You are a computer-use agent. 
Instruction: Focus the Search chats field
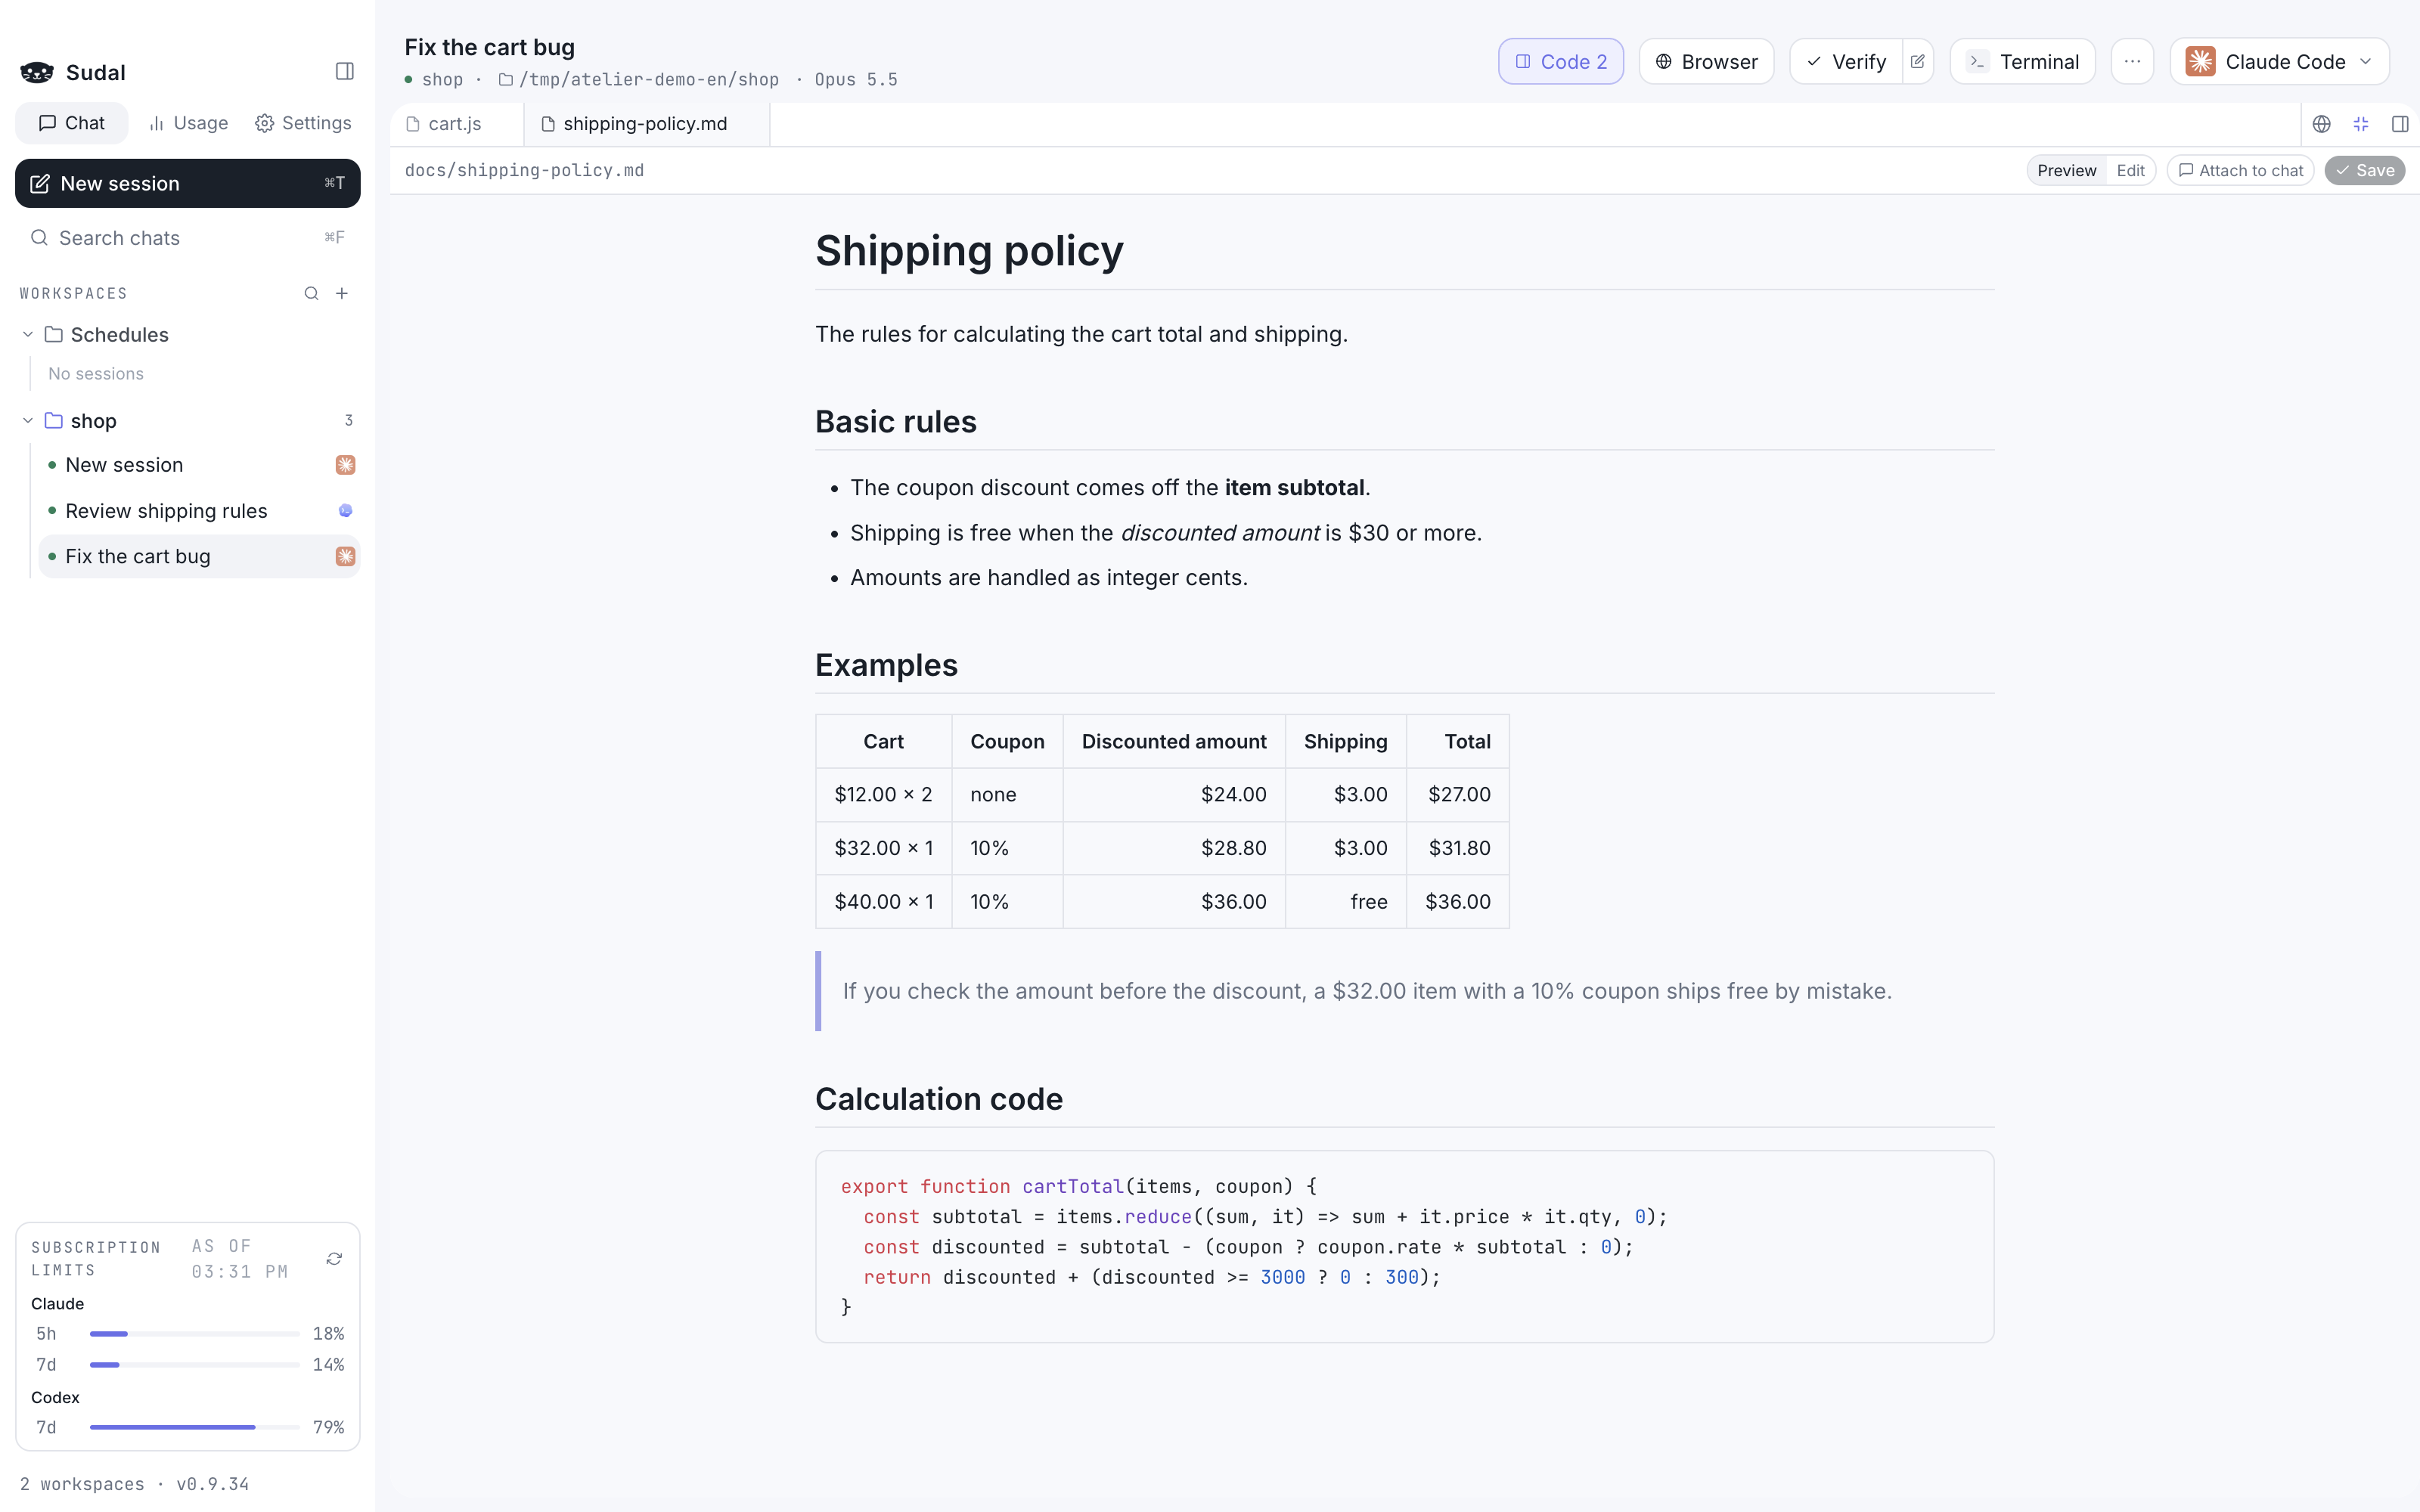[x=187, y=238]
